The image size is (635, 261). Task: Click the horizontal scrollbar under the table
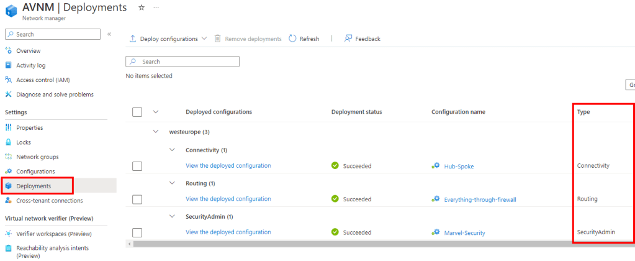click(x=372, y=244)
